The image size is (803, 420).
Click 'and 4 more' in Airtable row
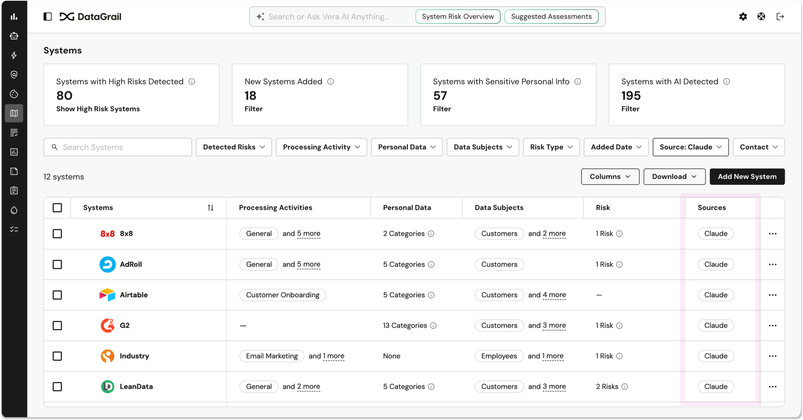pyautogui.click(x=547, y=295)
